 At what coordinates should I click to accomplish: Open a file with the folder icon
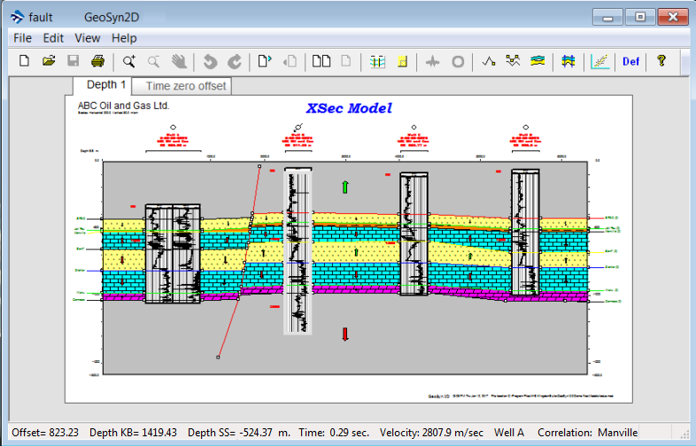[x=50, y=61]
